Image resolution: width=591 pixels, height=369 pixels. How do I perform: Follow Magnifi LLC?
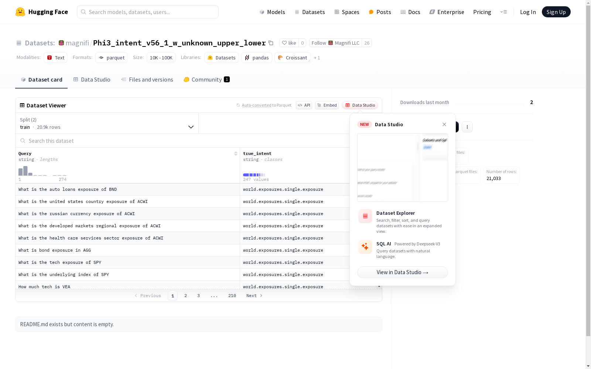click(x=335, y=43)
